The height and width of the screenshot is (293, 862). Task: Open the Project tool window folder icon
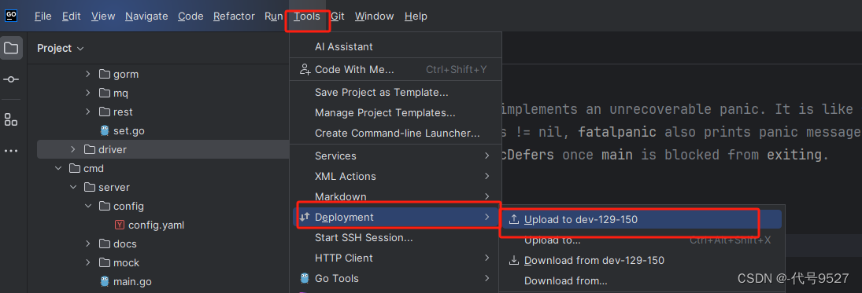(11, 48)
